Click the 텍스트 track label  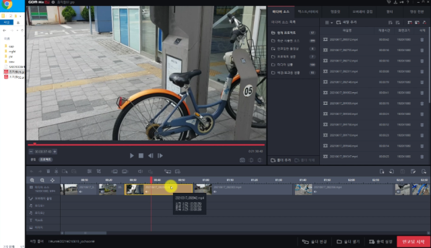[x=39, y=220]
